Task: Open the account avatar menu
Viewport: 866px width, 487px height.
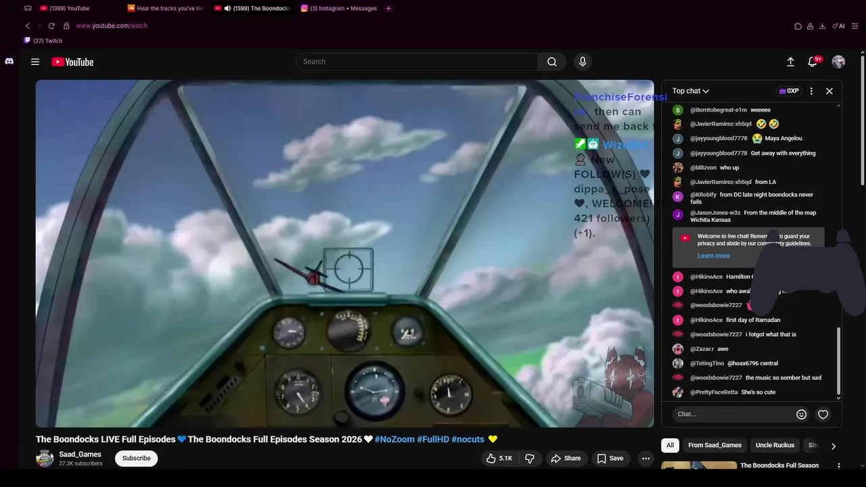Action: tap(838, 62)
